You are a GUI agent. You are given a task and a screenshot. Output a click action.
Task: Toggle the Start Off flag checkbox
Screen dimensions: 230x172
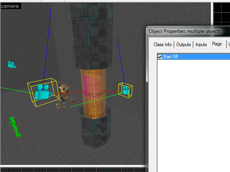160,57
